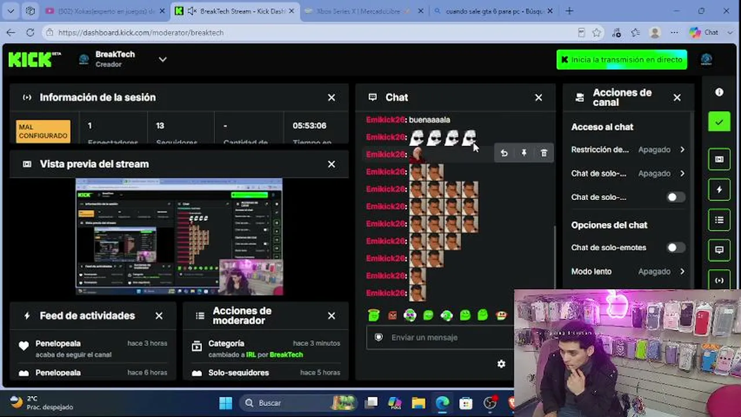Toggle Chat de solo-emotes switch
741x417 pixels.
pyautogui.click(x=675, y=247)
